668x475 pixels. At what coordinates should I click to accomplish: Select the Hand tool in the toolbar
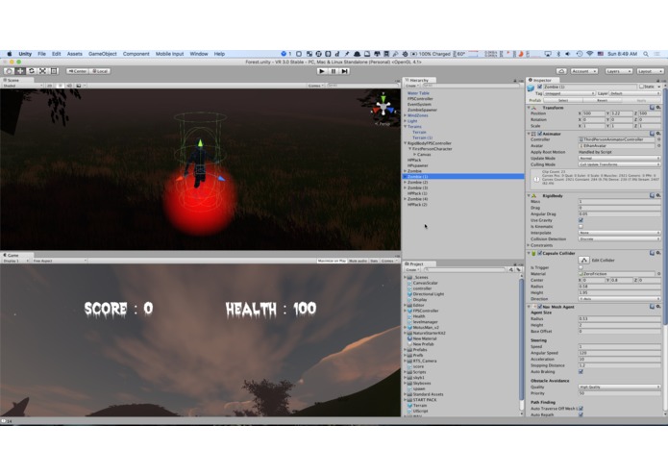[x=9, y=71]
